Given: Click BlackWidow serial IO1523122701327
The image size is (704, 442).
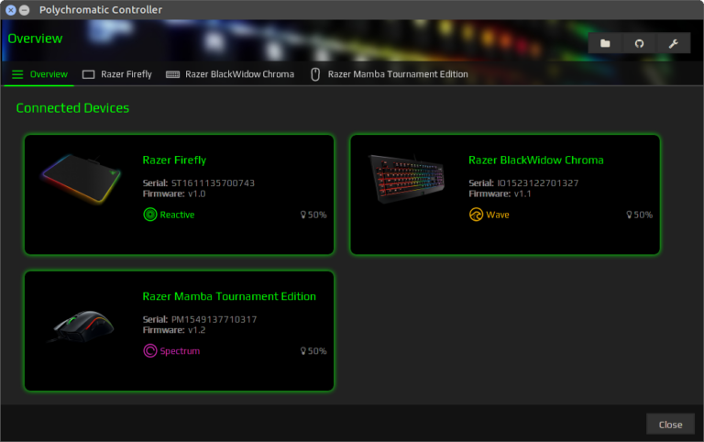Looking at the screenshot, I should [x=537, y=182].
